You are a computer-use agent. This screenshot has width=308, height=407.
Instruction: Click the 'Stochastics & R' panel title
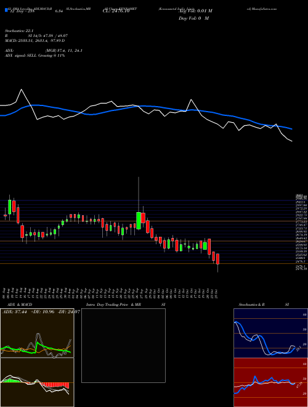(x=252, y=305)
